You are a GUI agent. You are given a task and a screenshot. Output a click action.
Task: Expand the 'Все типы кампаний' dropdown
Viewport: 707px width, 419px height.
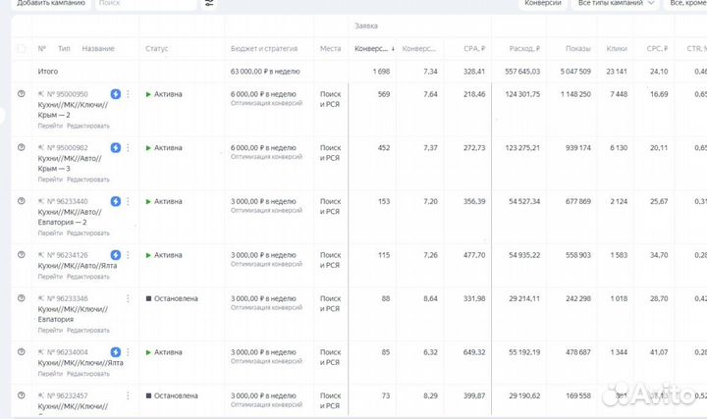pos(617,4)
